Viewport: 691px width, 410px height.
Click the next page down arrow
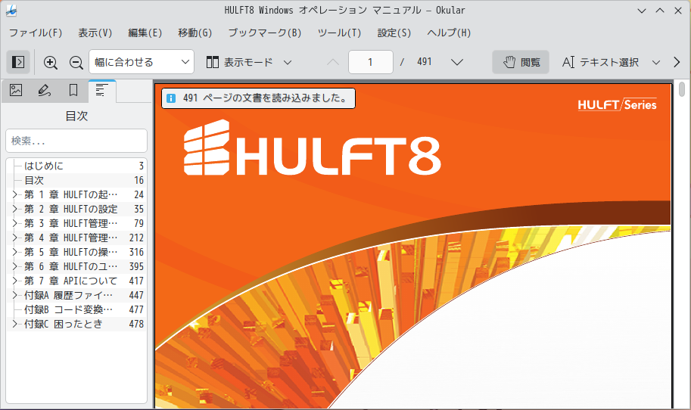click(x=457, y=62)
